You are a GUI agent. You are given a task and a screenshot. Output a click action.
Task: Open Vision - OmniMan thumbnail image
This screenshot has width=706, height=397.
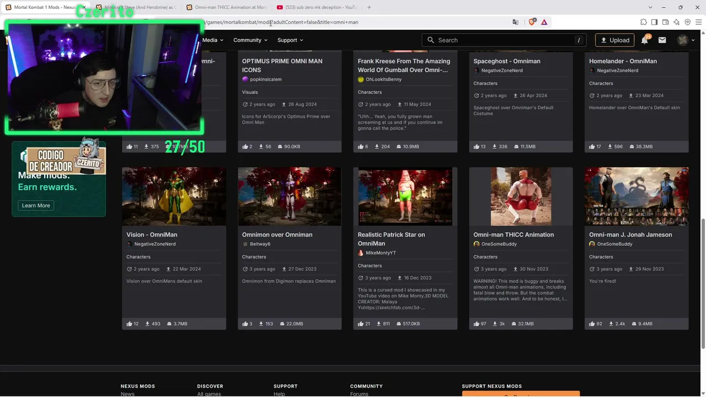coord(174,196)
